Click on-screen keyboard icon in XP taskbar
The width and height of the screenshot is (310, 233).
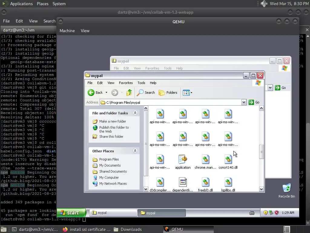pos(252,213)
